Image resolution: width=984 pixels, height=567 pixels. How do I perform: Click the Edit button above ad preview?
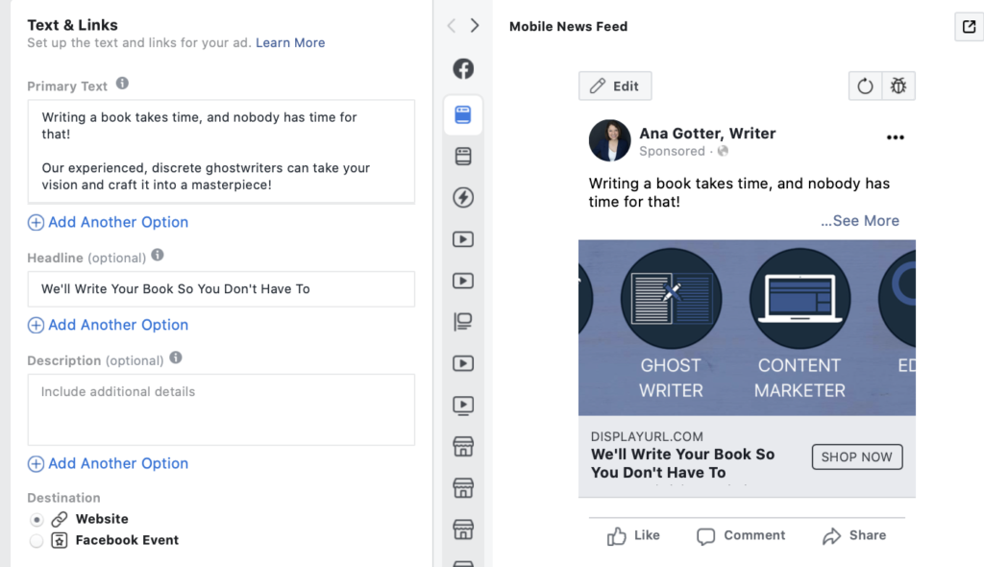coord(615,86)
